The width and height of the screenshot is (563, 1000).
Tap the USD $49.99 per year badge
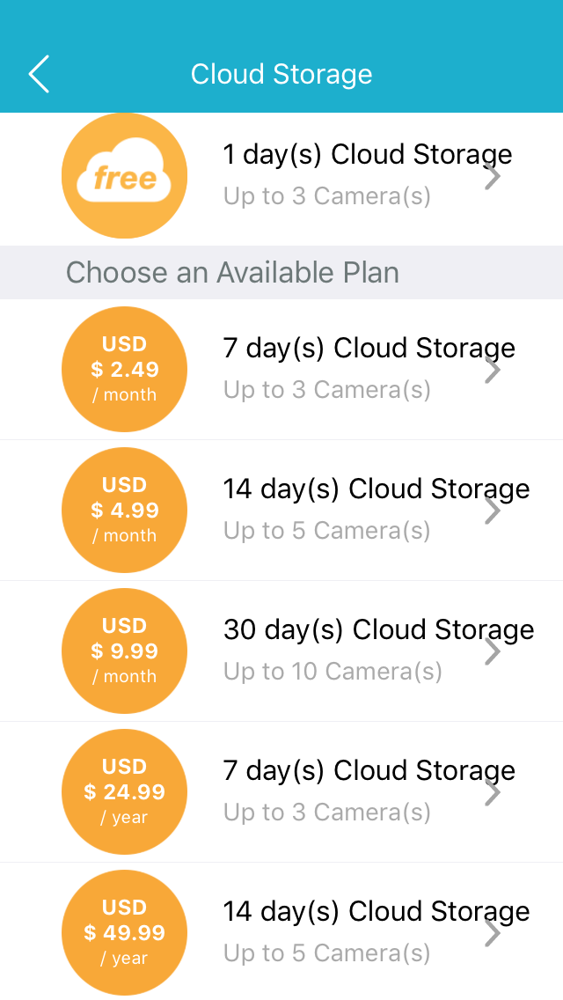124,933
